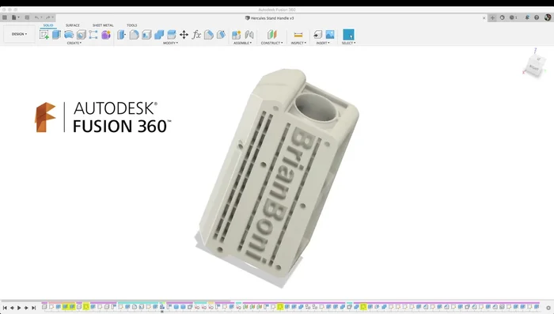
Task: Open a new design tab with plus
Action: tap(492, 17)
